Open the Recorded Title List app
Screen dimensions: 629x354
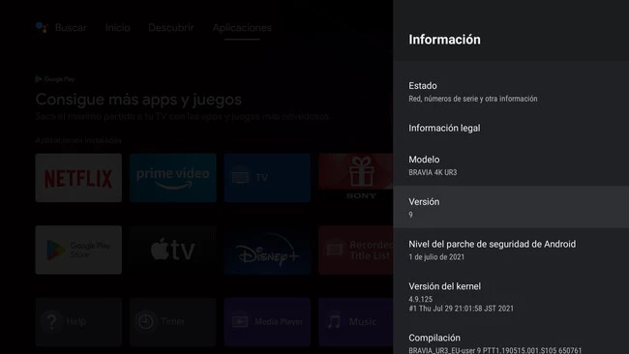point(356,250)
